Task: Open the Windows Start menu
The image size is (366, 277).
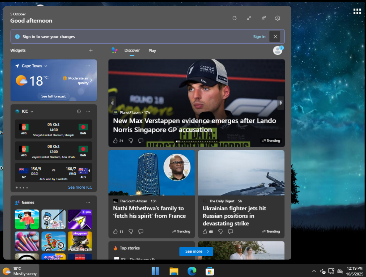Action: pyautogui.click(x=155, y=271)
